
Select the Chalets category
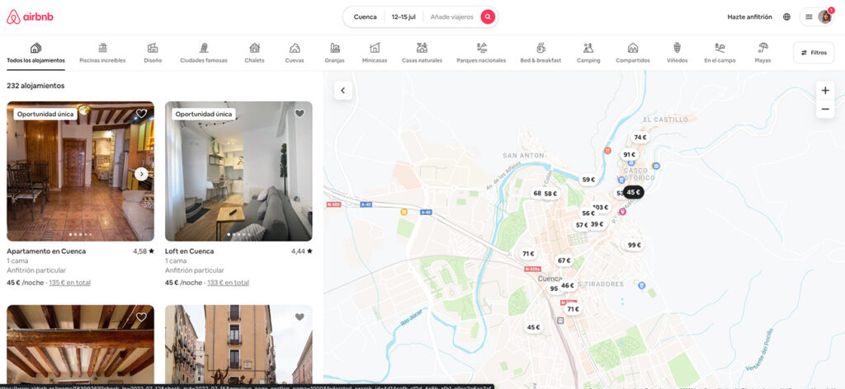pos(254,54)
